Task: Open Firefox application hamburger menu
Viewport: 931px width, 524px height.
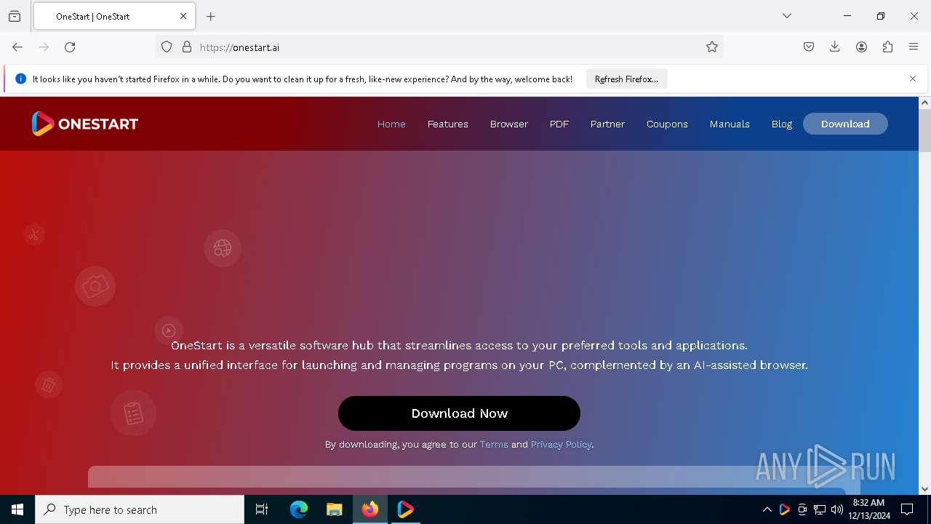Action: tap(914, 47)
